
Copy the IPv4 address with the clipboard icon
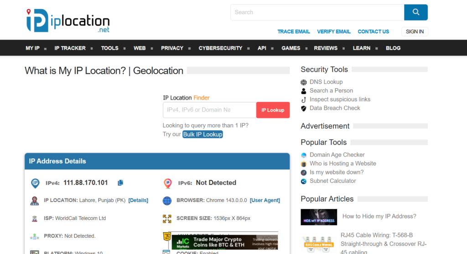[120, 183]
